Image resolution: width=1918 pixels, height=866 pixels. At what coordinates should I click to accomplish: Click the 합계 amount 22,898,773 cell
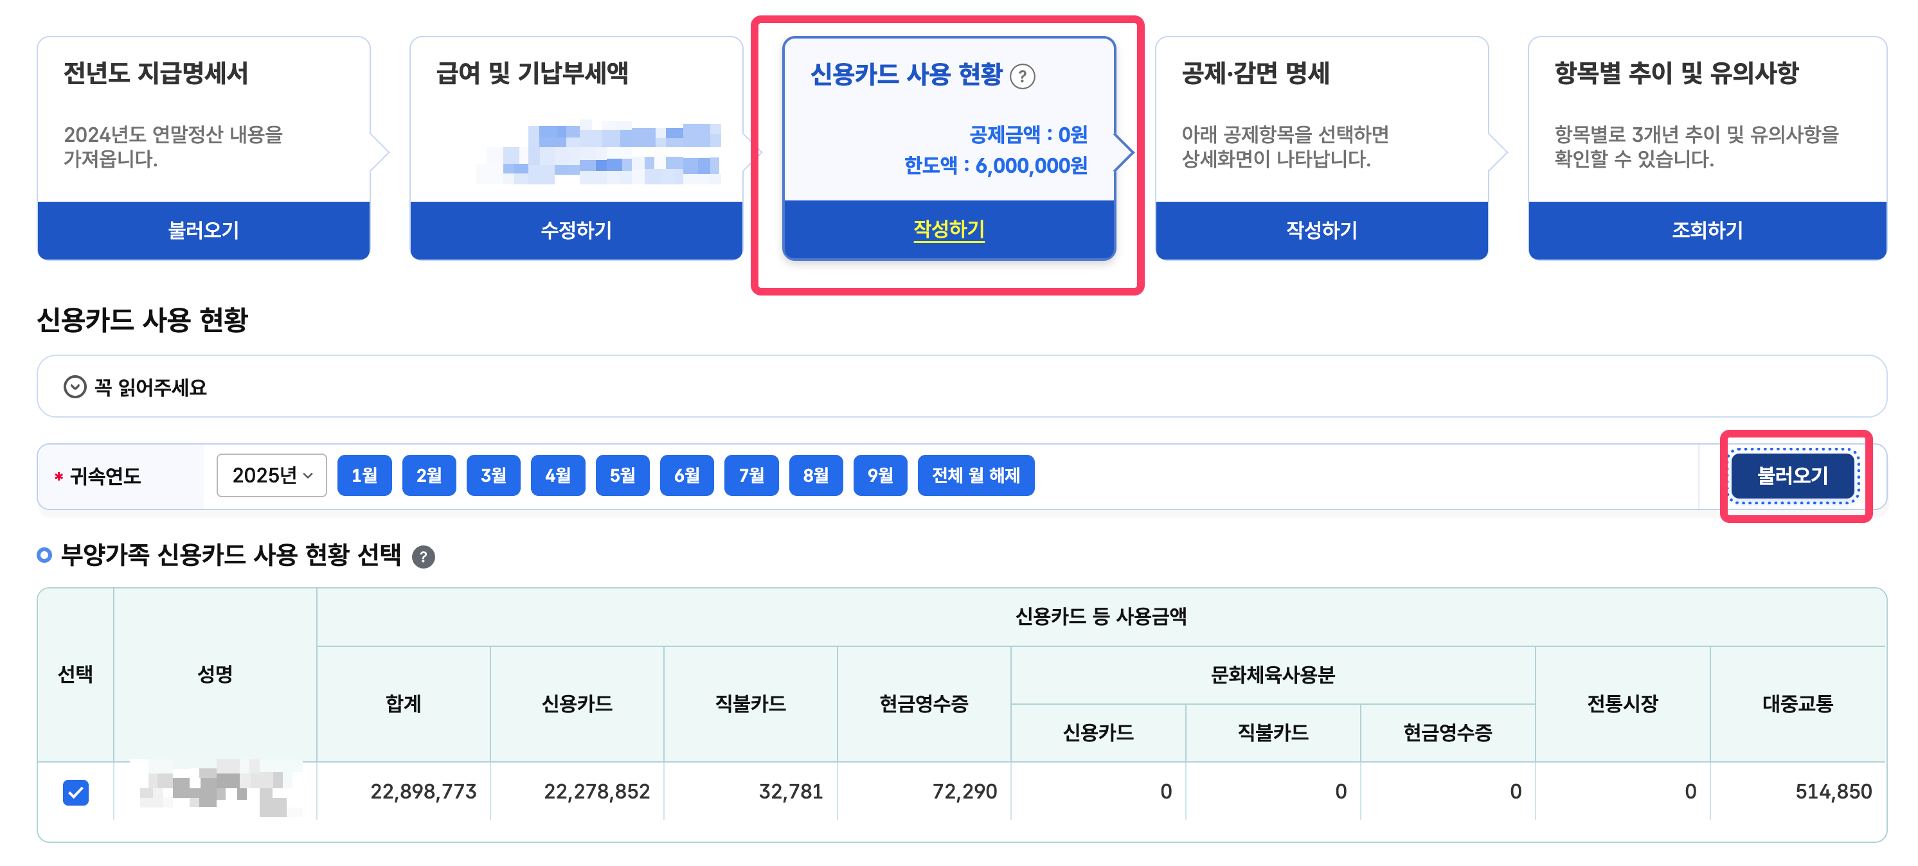coord(423,791)
